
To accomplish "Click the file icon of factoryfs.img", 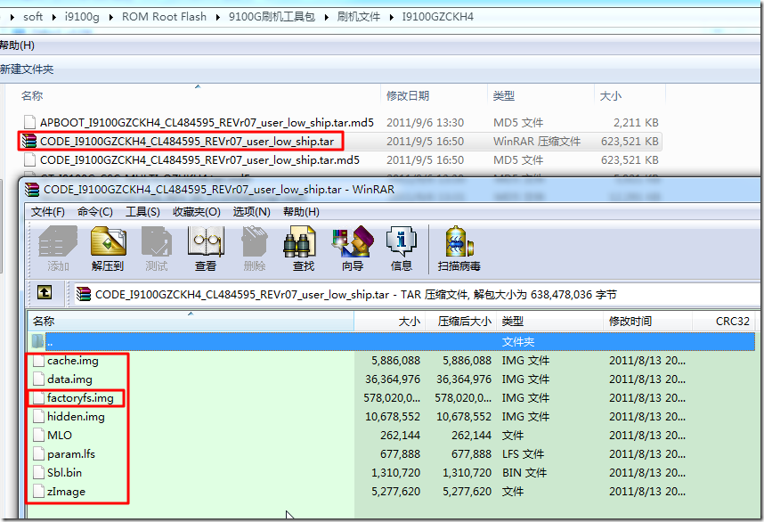I will [x=38, y=398].
